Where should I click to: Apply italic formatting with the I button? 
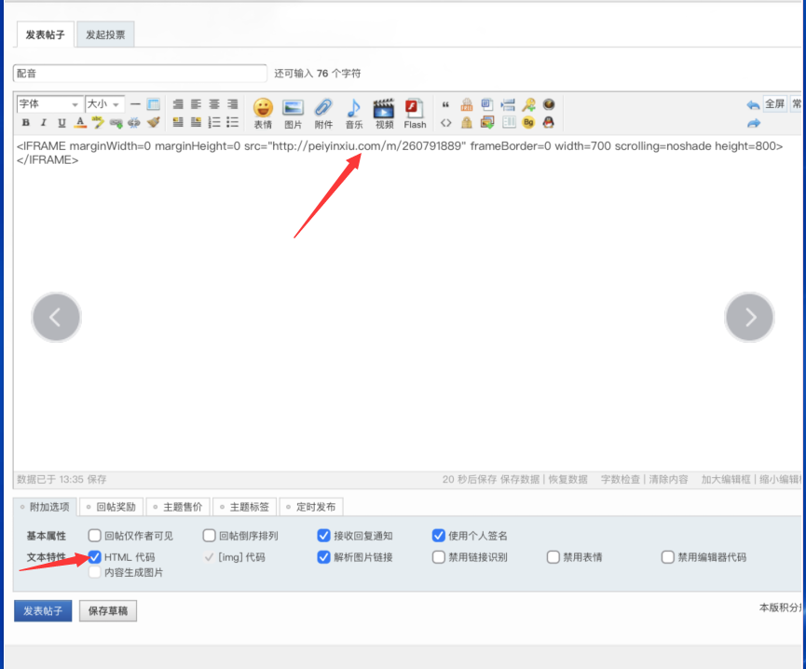pyautogui.click(x=43, y=123)
